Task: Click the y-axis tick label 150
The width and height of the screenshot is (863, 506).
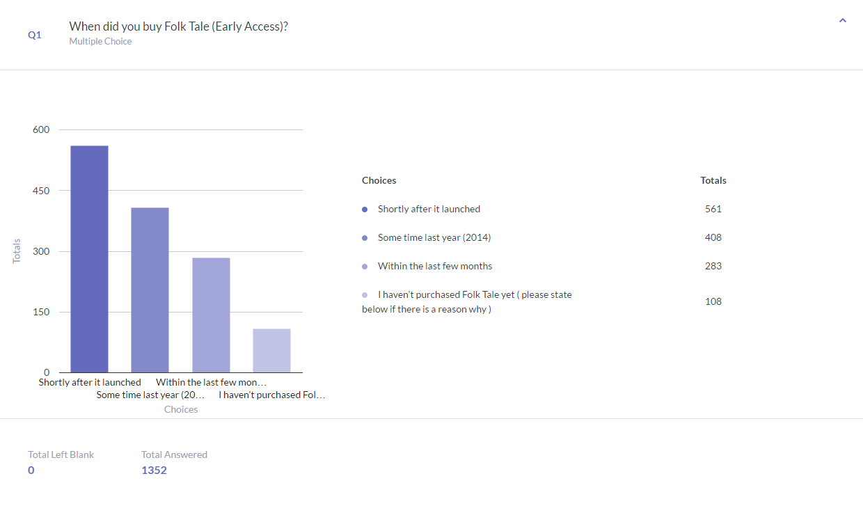Action: tap(41, 312)
